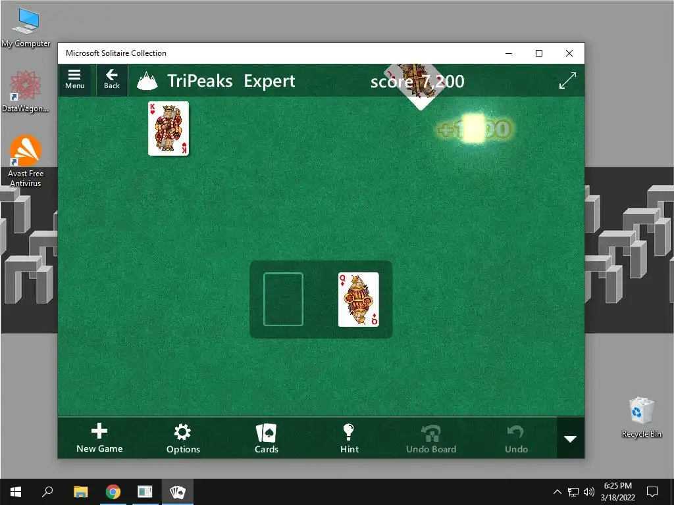Open the Solitaire hamburger Menu
Screen dimensions: 674x505
tap(74, 80)
